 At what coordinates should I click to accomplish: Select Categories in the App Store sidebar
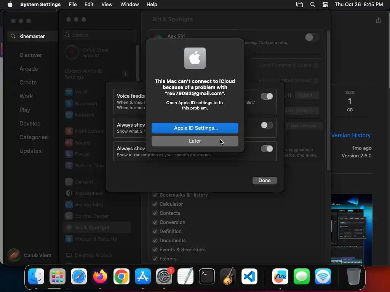pos(34,137)
